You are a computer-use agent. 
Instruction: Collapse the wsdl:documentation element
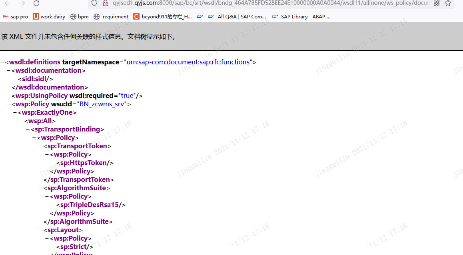(8, 70)
